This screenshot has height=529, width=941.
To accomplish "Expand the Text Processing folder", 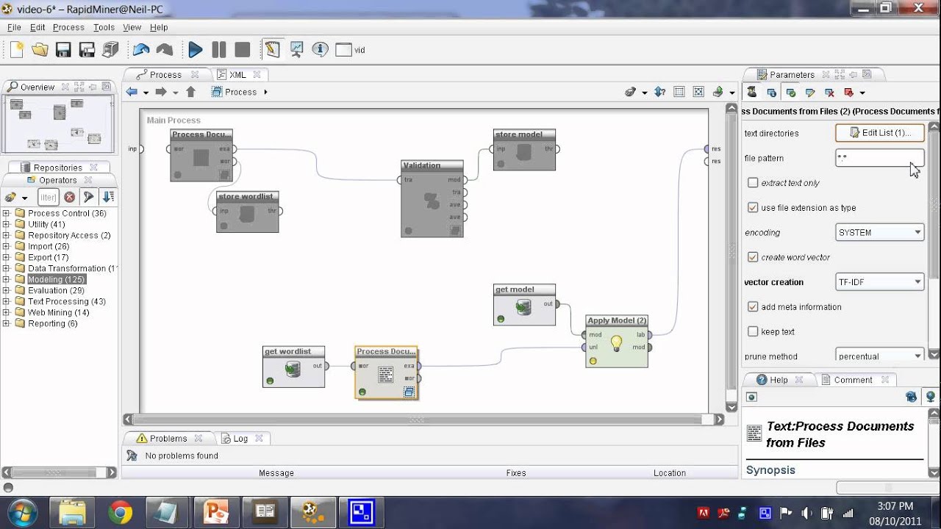I will [7, 301].
